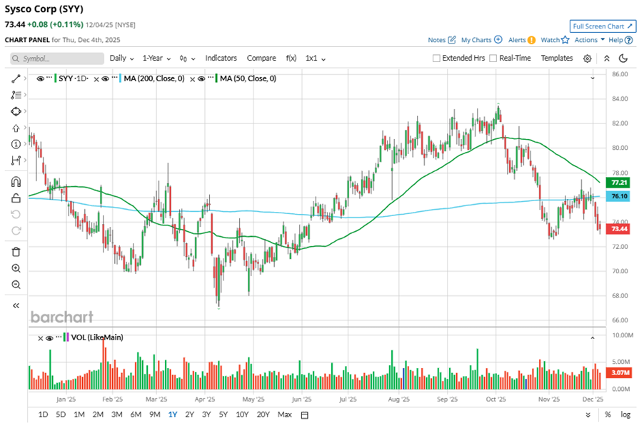Add to My Charts
Screen dimensions: 644x428
pyautogui.click(x=481, y=40)
